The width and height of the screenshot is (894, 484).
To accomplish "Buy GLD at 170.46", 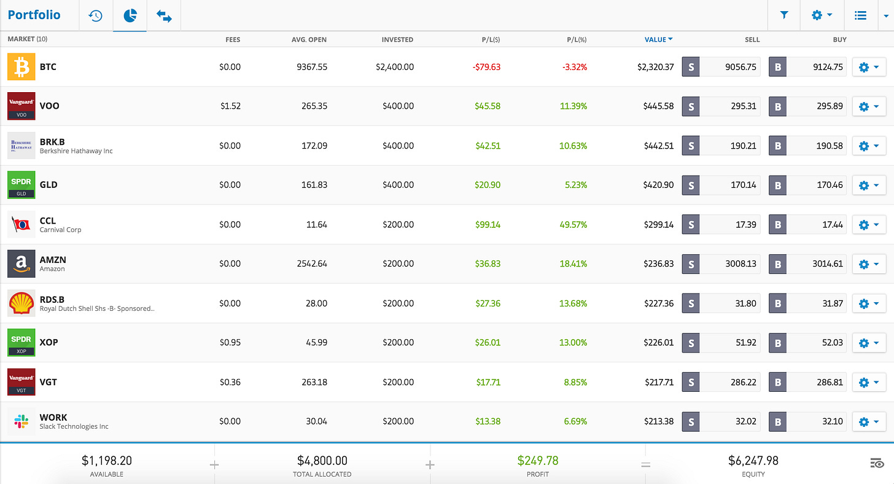I will coord(808,185).
